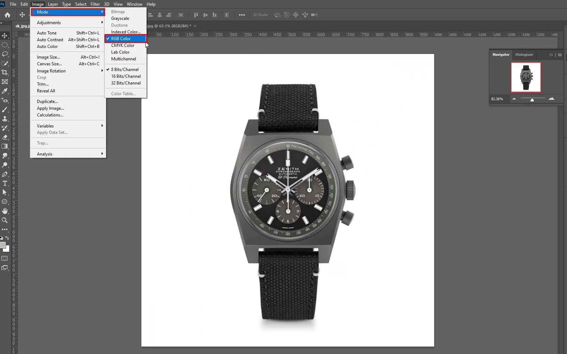Click align vertical centers icon
567x354 pixels.
pos(205,15)
